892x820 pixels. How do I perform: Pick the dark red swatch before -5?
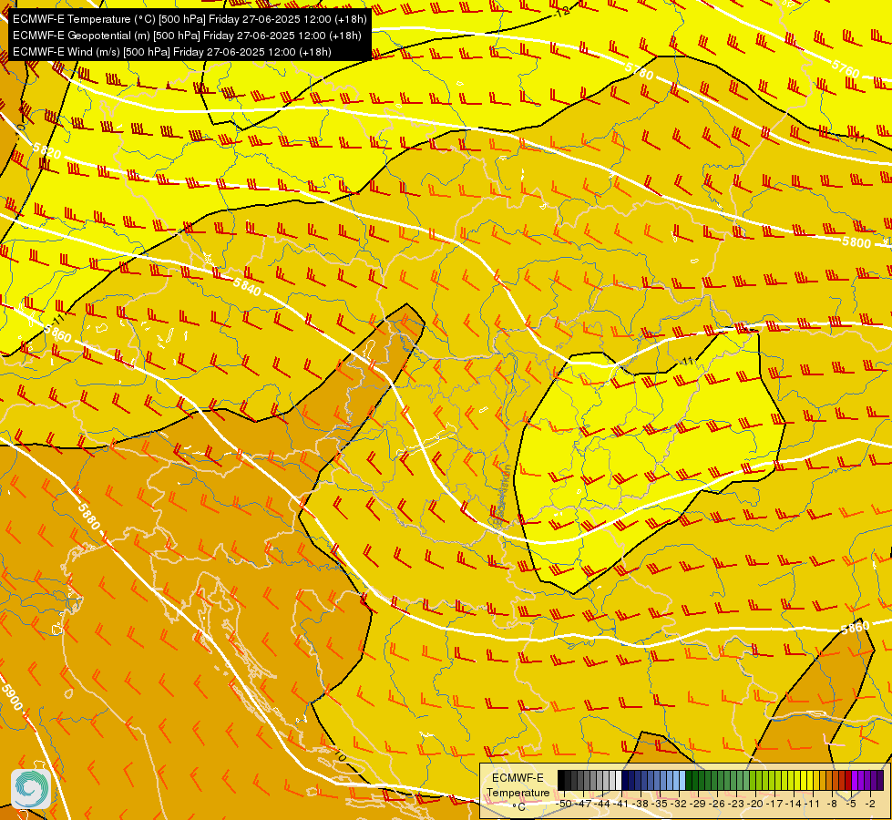coord(848,780)
